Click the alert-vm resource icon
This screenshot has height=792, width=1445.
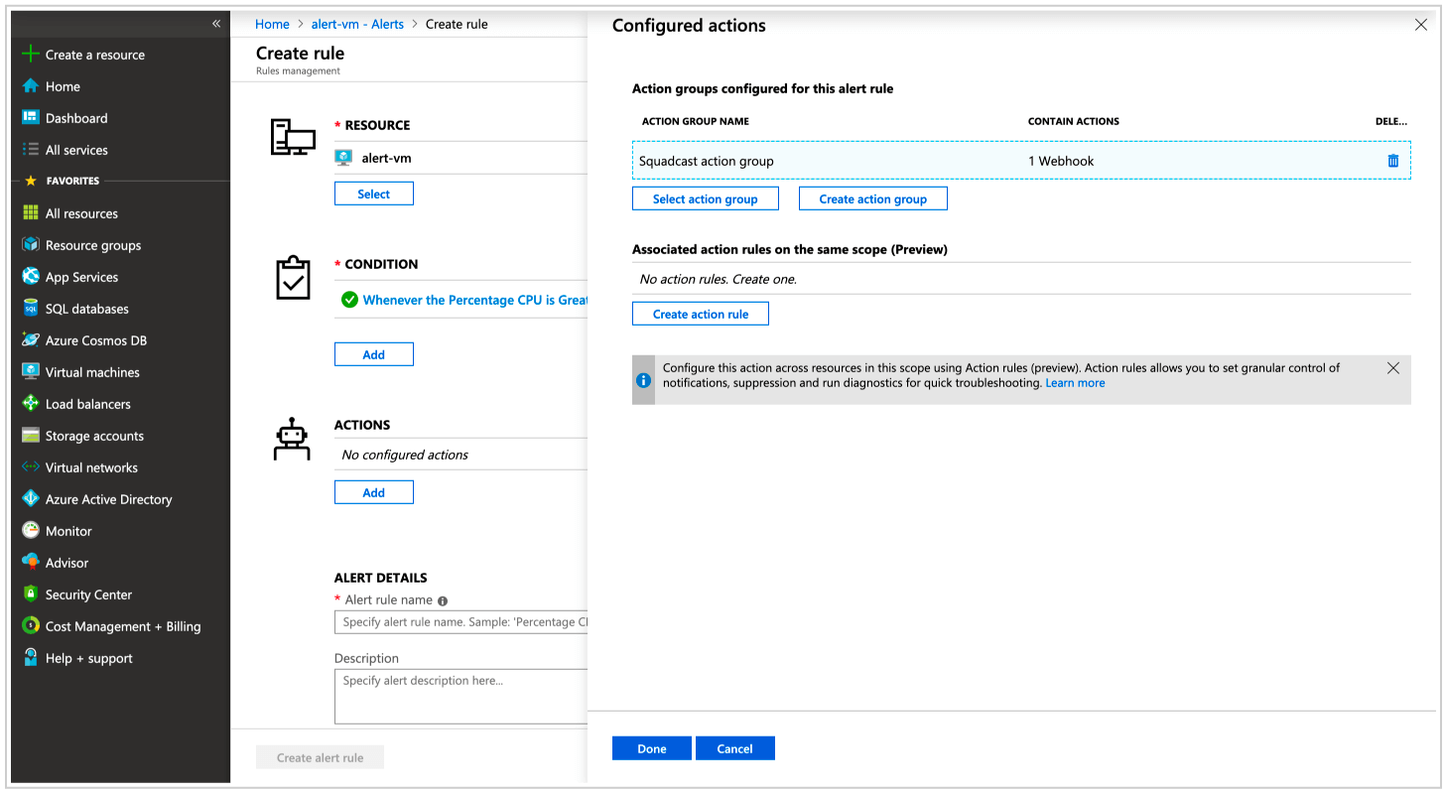[343, 158]
